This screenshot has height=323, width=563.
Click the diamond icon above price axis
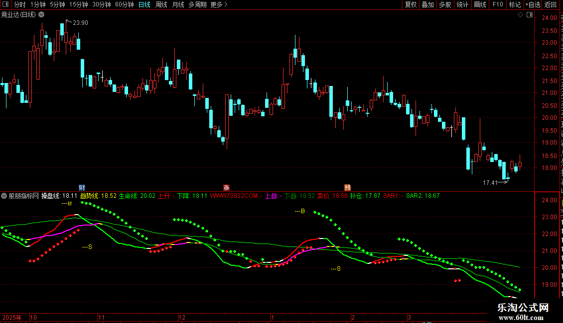[520, 15]
